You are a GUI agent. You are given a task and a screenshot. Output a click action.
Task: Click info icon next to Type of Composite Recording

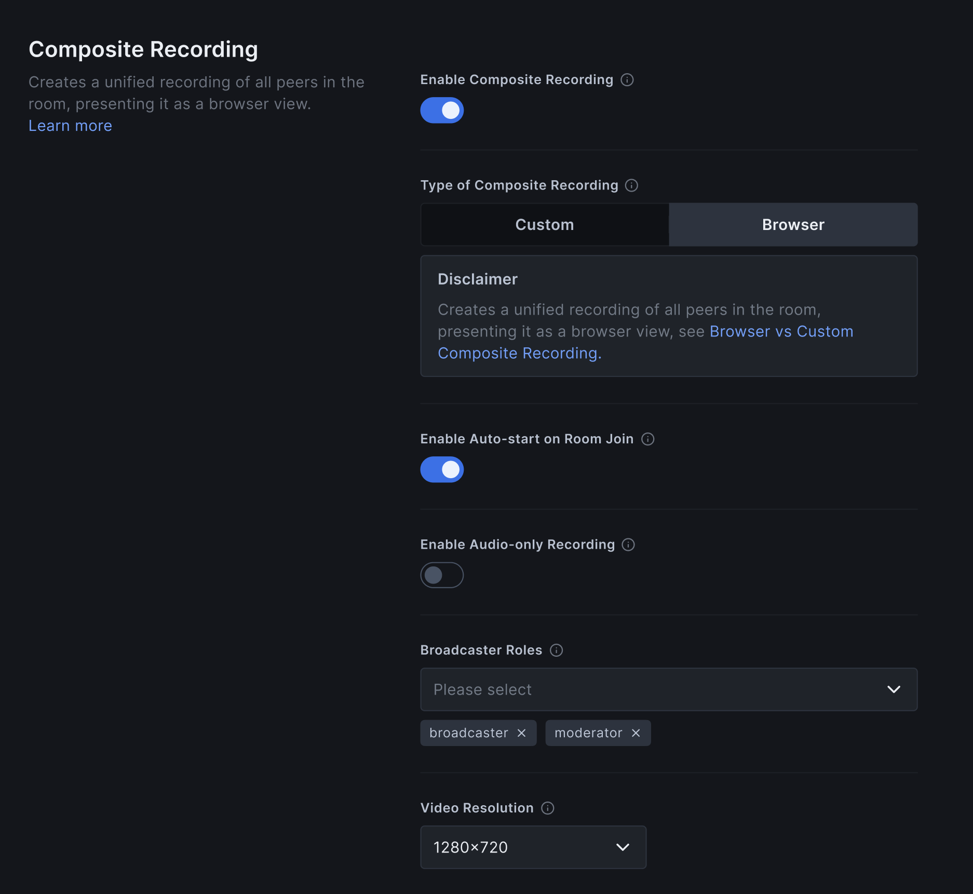pos(631,185)
